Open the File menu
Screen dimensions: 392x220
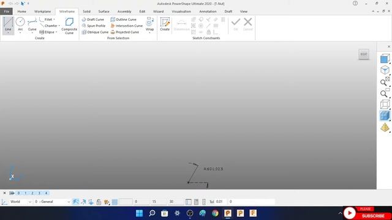7,12
